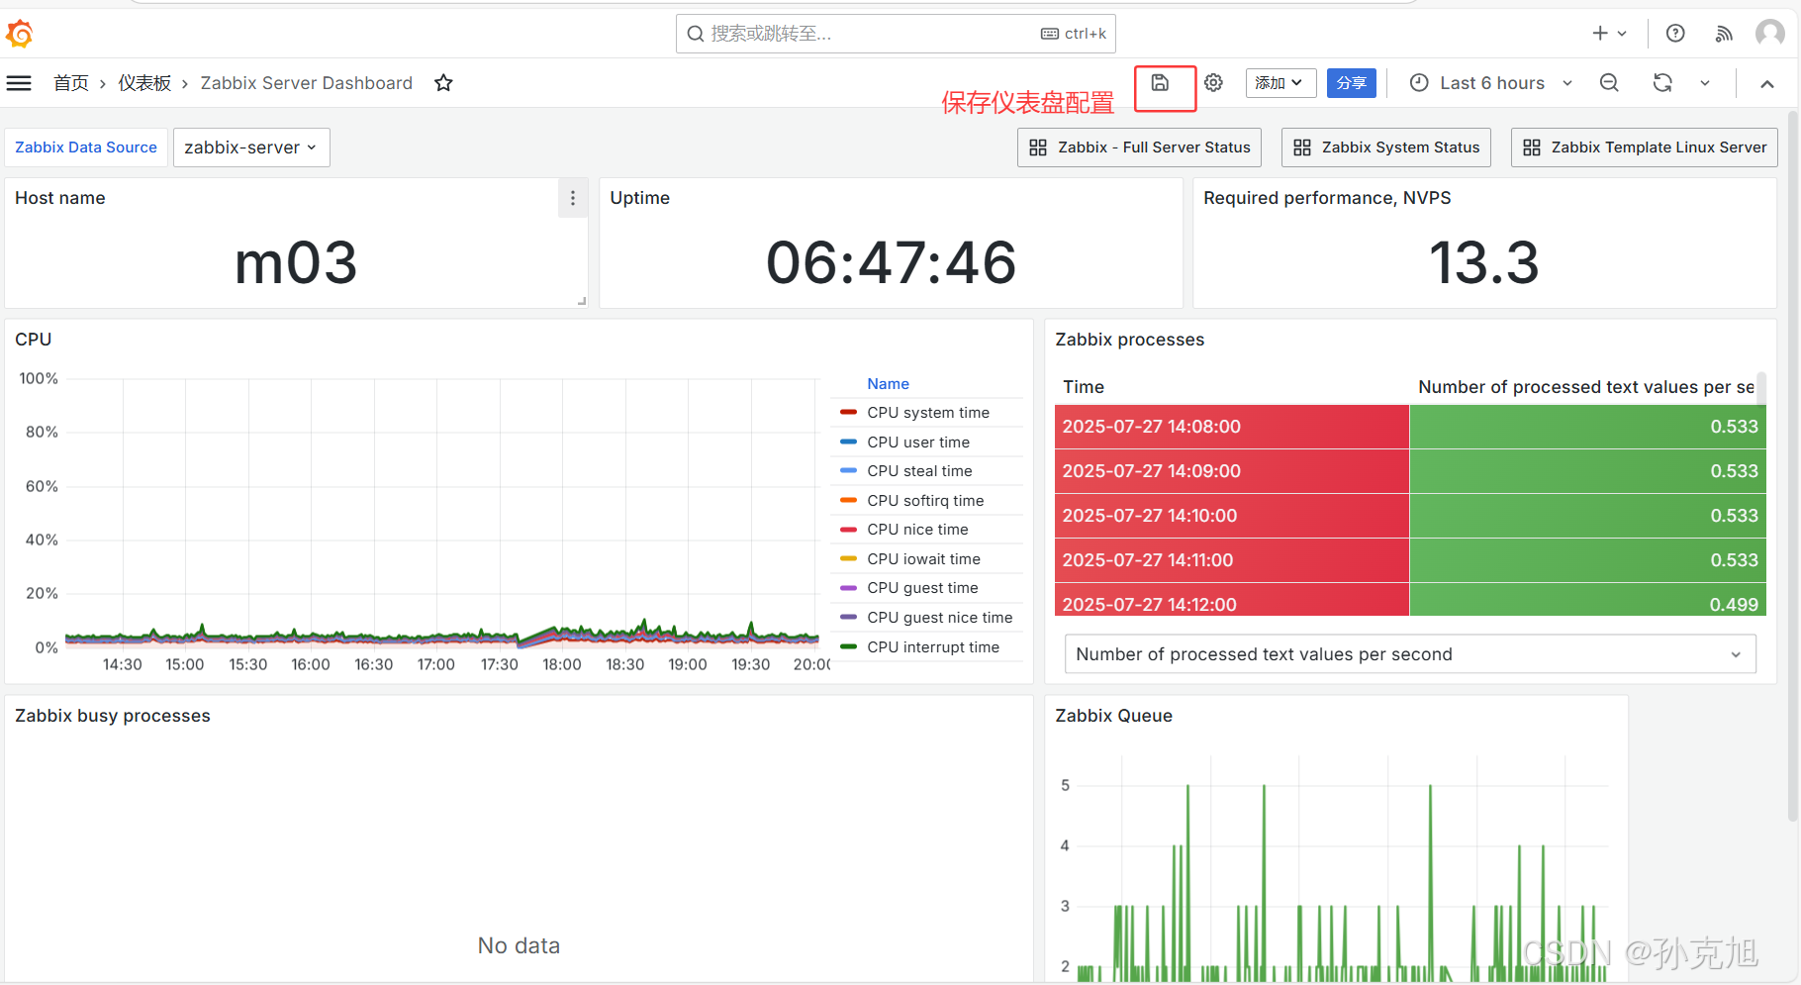Screen dimensions: 1801x985
Task: Toggle CPU softirq time legend series
Action: point(925,501)
